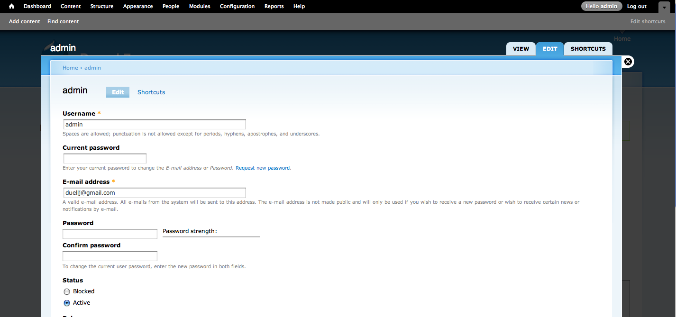This screenshot has height=317, width=676.
Task: Open the Modules menu
Action: click(x=199, y=6)
